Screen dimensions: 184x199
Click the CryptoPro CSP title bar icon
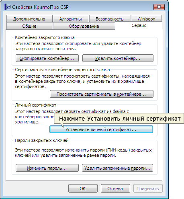coord(7,7)
